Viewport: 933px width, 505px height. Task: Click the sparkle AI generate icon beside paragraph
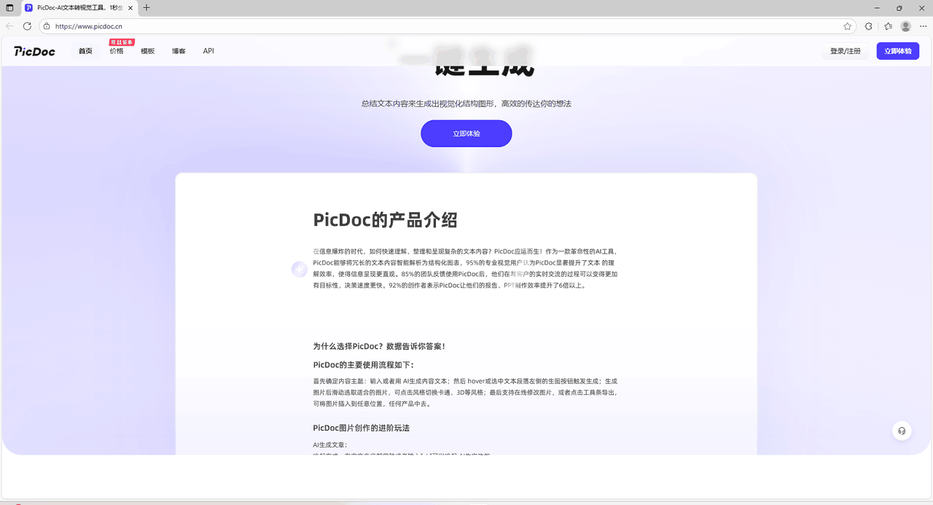point(300,270)
